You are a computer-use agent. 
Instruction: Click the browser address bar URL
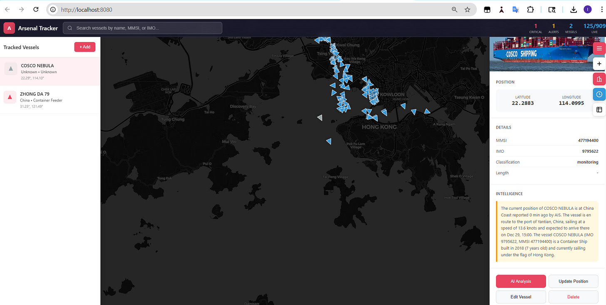87,10
